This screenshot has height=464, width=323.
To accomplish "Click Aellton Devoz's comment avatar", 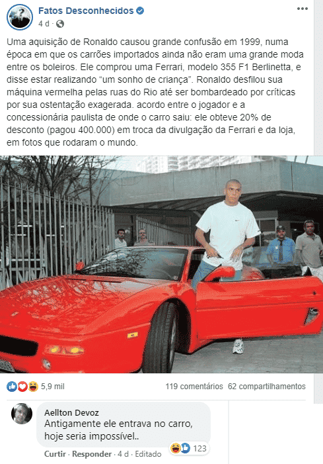I will click(22, 414).
